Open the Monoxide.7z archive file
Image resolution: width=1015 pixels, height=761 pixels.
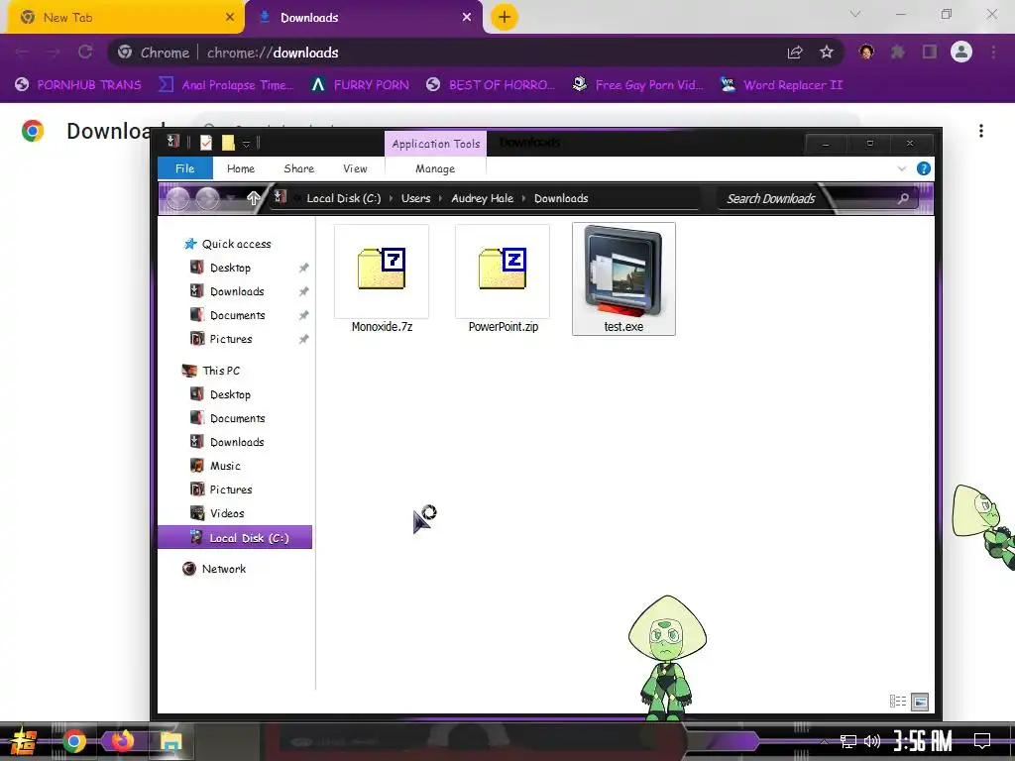coord(382,278)
